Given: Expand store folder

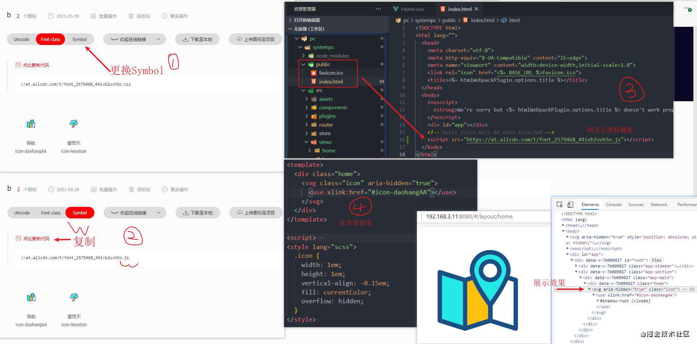Looking at the screenshot, I should (x=307, y=134).
